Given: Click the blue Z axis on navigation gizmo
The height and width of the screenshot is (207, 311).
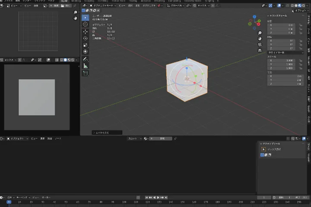Looking at the screenshot, I should click(x=254, y=17).
